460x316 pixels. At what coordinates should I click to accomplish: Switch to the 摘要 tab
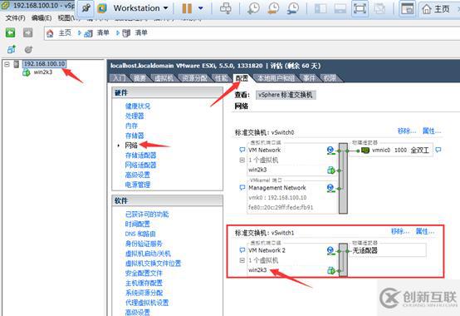(139, 78)
